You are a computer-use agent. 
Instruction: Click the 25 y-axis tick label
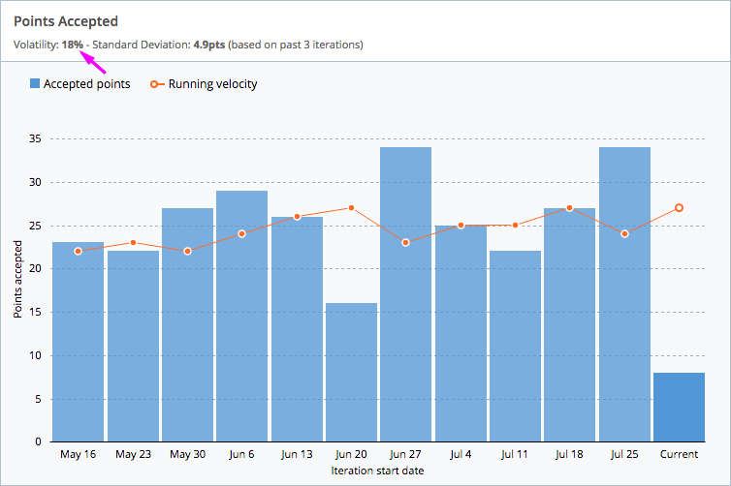point(36,226)
